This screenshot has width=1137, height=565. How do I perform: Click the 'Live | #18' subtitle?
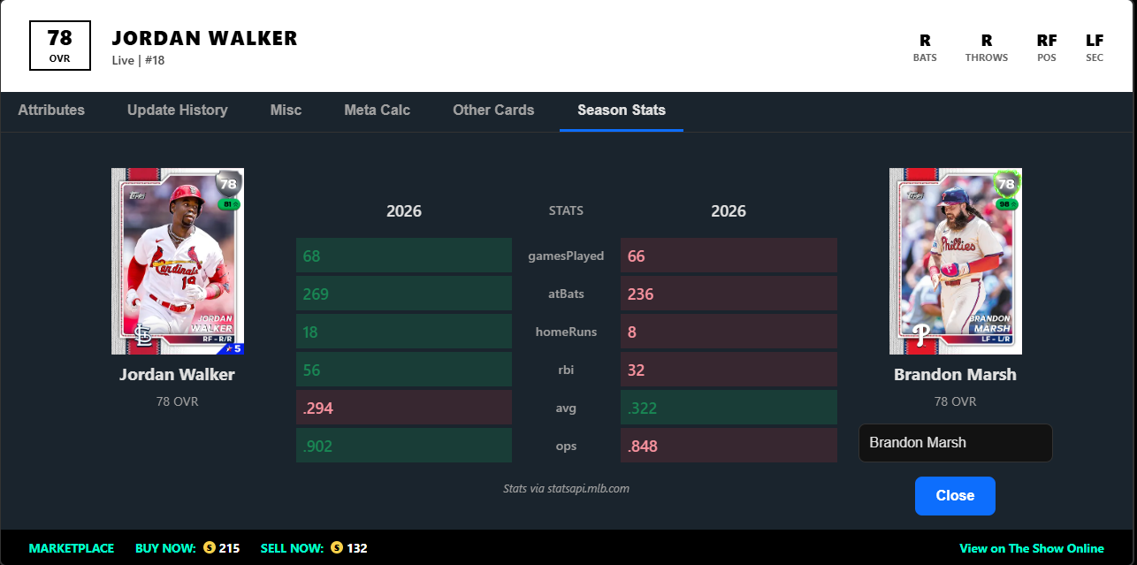(x=138, y=60)
